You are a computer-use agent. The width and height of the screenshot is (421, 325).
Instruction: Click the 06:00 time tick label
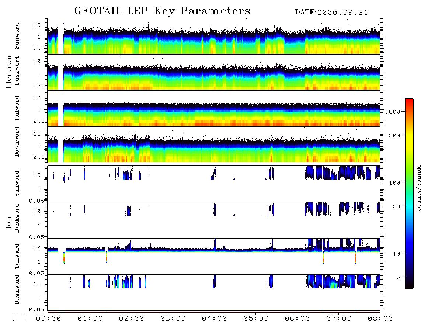pos(298,318)
